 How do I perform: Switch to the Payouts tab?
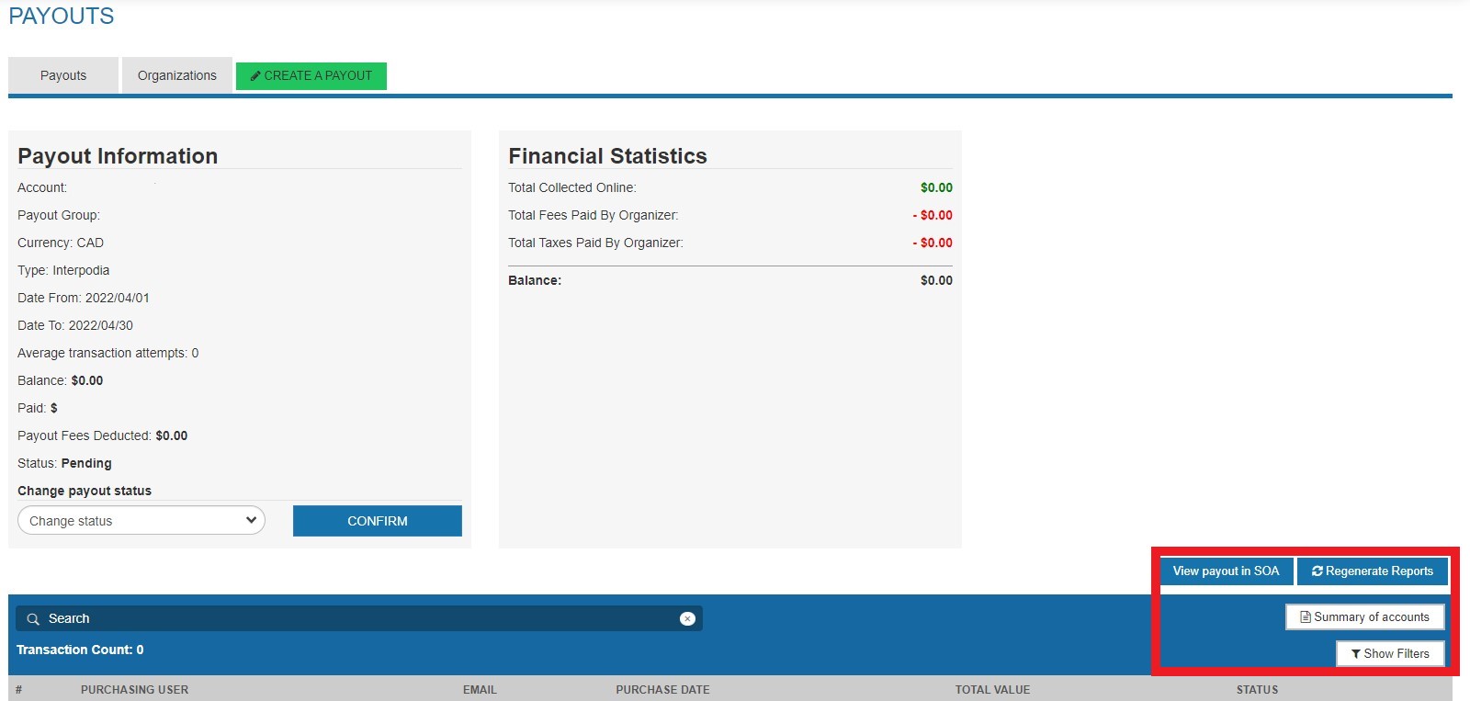point(63,75)
